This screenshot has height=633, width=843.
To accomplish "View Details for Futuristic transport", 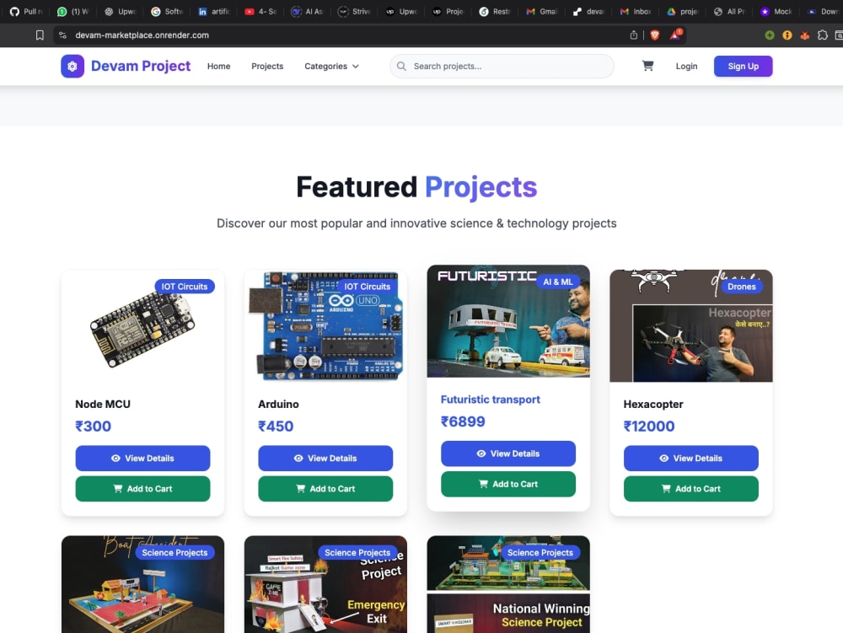I will pyautogui.click(x=508, y=453).
